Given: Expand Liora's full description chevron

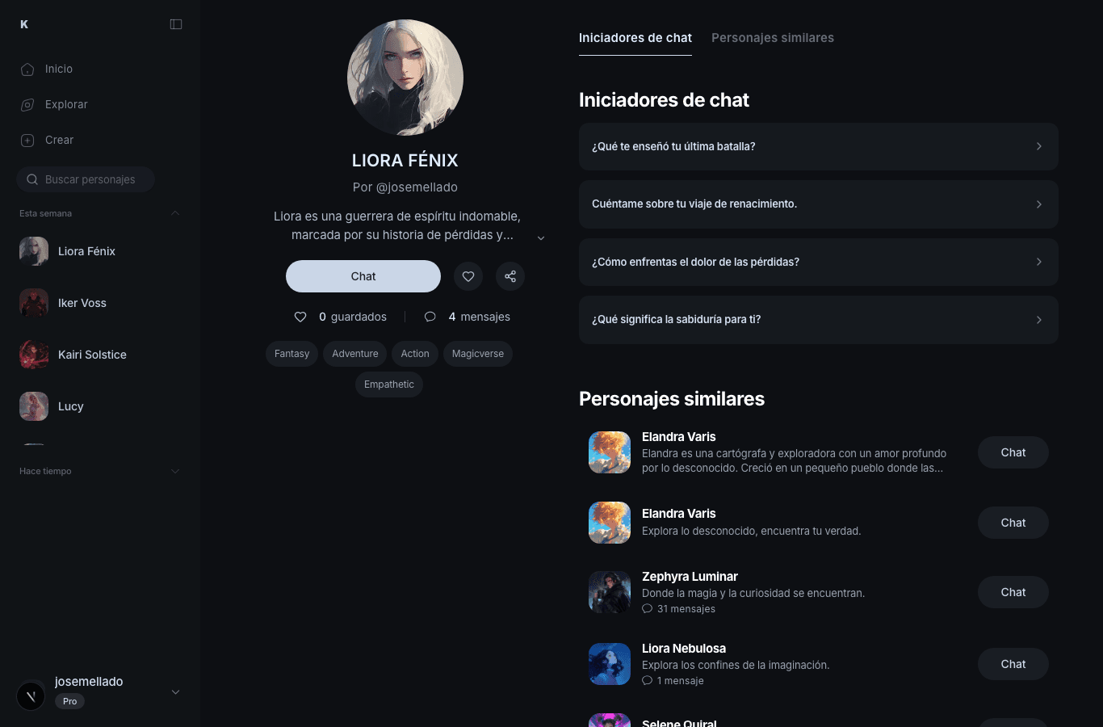Looking at the screenshot, I should coord(541,238).
